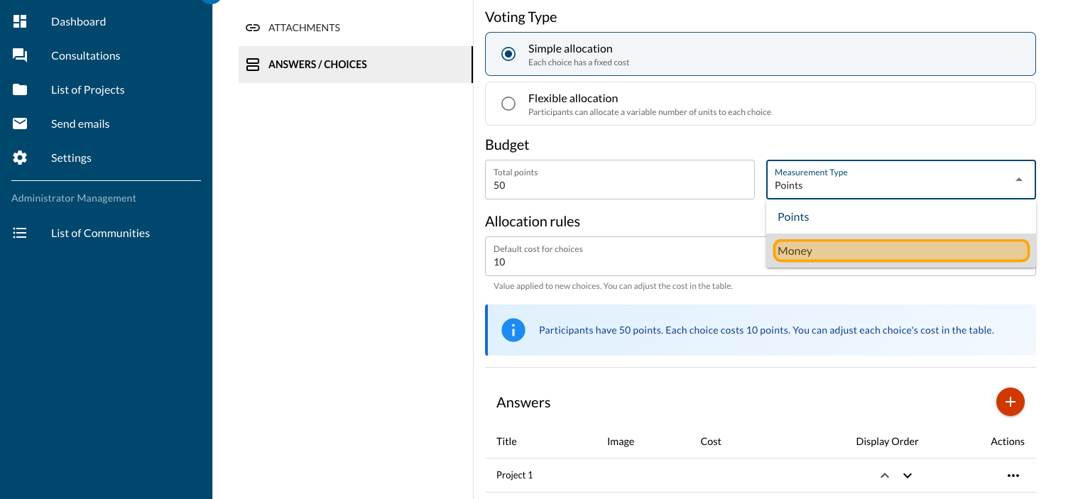Open the Answers / Choices tab
Viewport: 1073px width, 499px height.
317,65
